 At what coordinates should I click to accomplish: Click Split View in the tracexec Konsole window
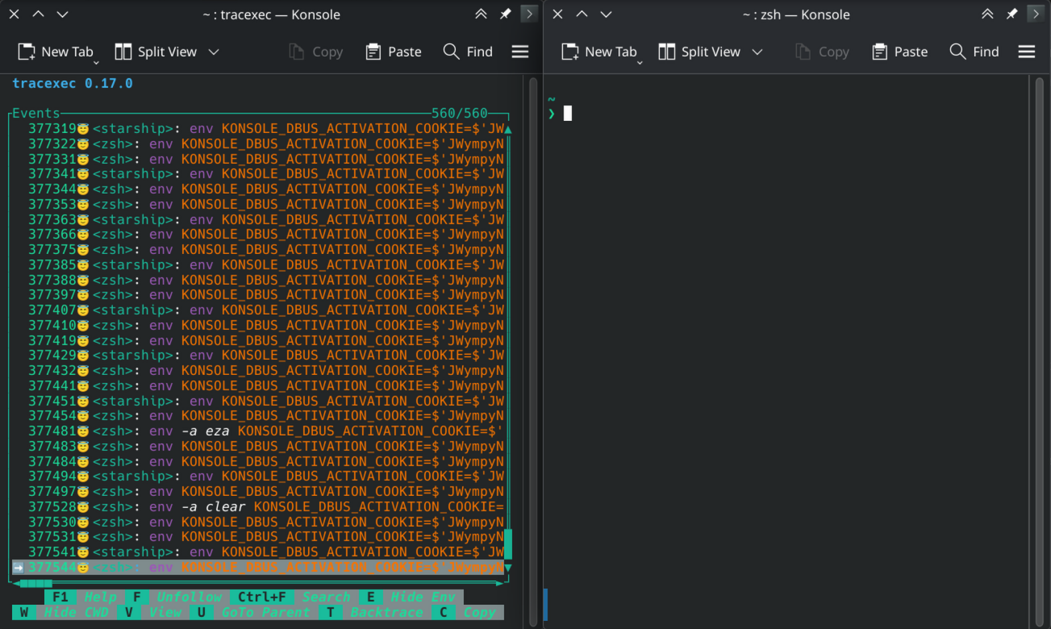coord(156,52)
